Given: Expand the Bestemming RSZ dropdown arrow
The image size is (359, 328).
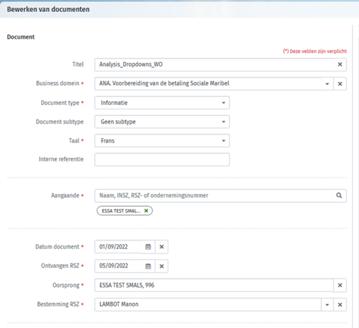Looking at the screenshot, I should [x=327, y=304].
